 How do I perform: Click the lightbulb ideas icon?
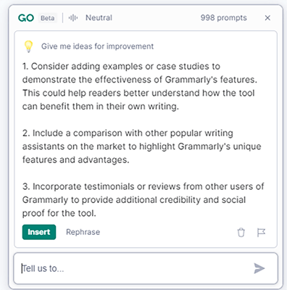[x=28, y=46]
